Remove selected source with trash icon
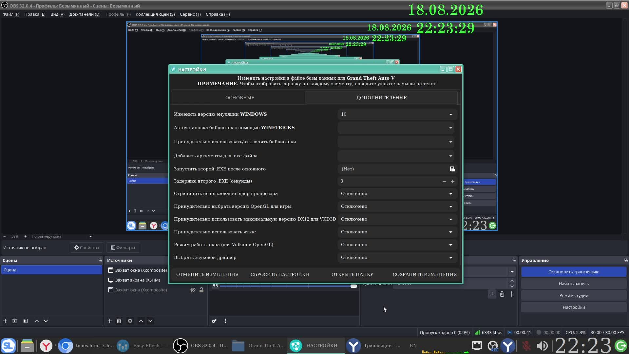 [119, 321]
